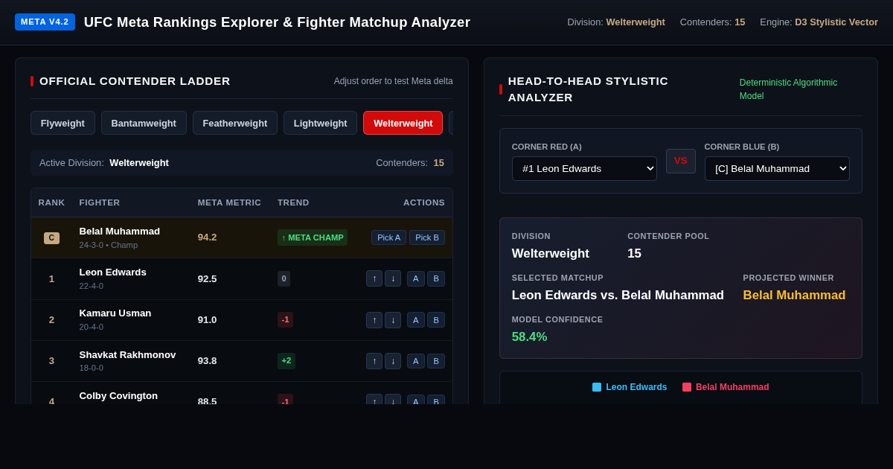Viewport: 893px width, 469px height.
Task: Click Shavkat Rakhmonov's +2 trend badge
Action: click(x=287, y=361)
